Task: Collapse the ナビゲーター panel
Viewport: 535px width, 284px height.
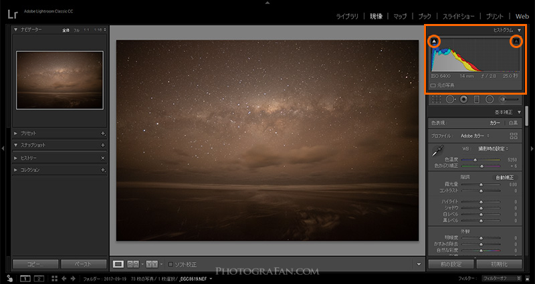Action: click(x=15, y=30)
